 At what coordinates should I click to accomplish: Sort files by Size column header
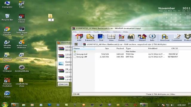[x=102, y=48]
